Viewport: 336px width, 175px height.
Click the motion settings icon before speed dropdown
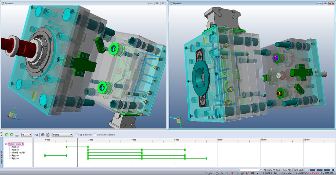click(x=17, y=135)
